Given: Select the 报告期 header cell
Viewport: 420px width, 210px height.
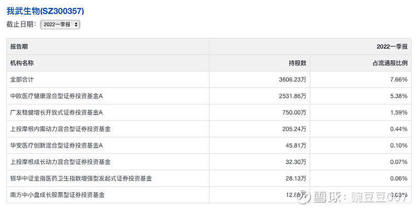Looking at the screenshot, I should (x=19, y=47).
